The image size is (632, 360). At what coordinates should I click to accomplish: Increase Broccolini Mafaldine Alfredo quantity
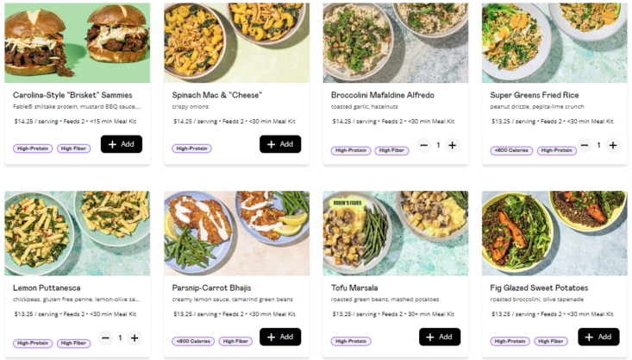tap(454, 145)
